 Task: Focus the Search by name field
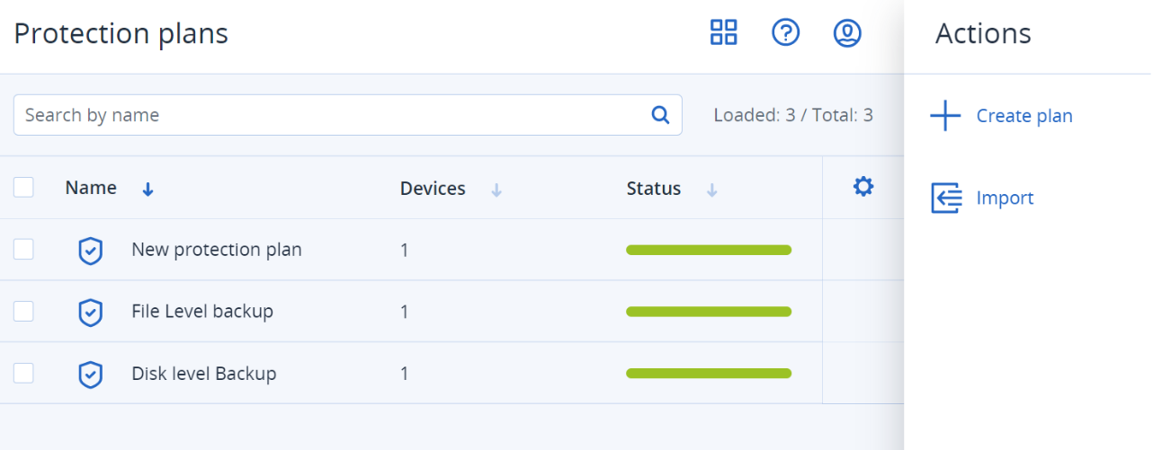333,115
